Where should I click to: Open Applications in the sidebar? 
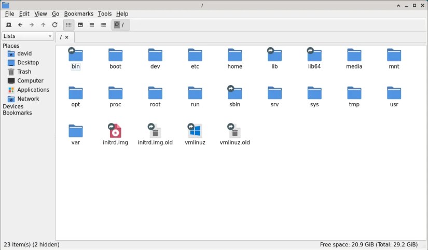coord(28,90)
